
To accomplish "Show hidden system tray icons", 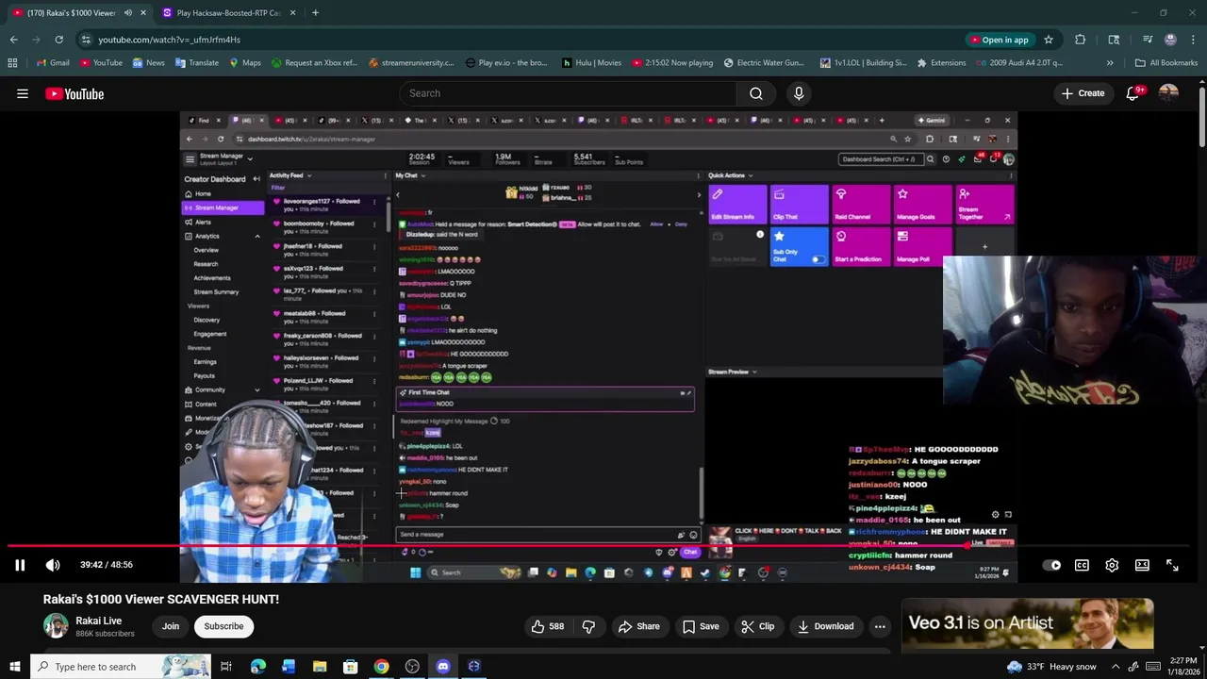I will click(x=1116, y=667).
